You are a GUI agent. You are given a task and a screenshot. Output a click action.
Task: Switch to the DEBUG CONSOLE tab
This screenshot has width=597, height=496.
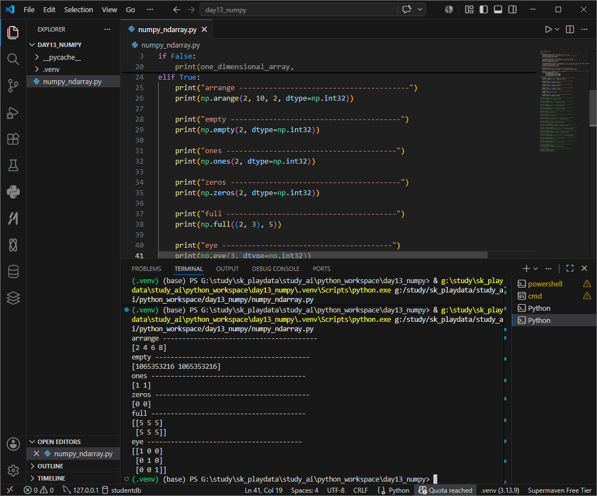click(x=276, y=269)
